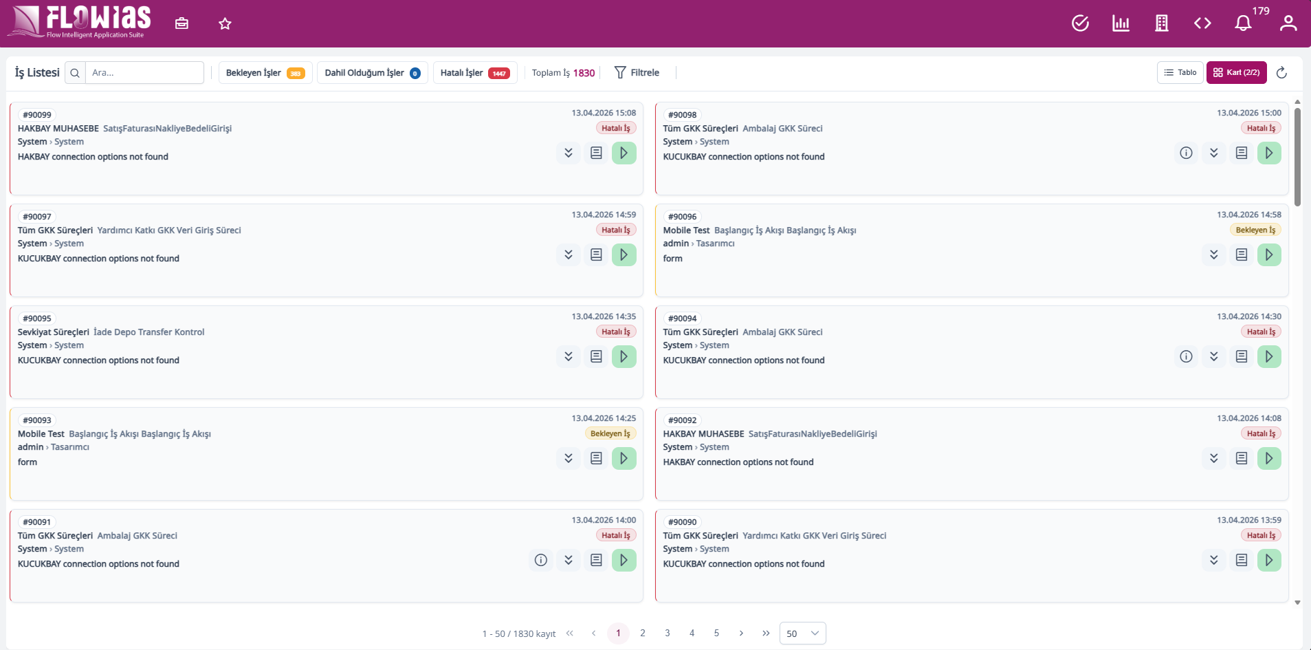Image resolution: width=1311 pixels, height=650 pixels.
Task: Open details list icon for job #90095
Action: coord(596,356)
